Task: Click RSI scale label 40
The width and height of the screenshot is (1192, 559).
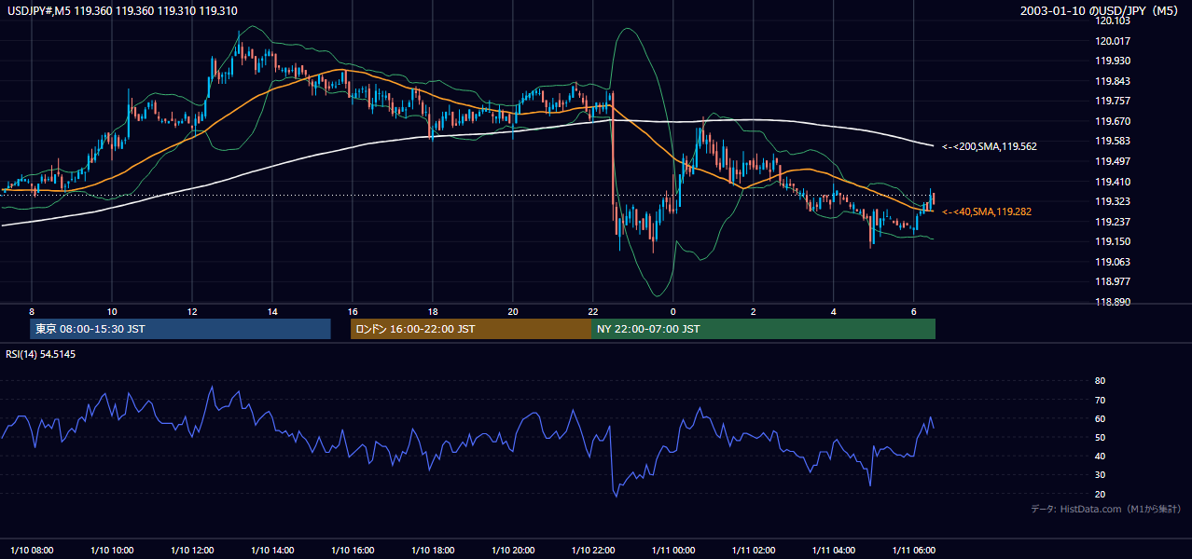Action: click(x=1100, y=456)
